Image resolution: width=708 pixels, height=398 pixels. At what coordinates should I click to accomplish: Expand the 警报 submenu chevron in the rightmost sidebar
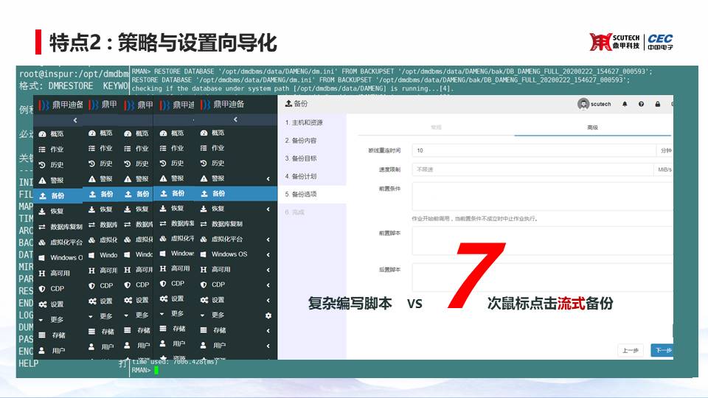(268, 178)
